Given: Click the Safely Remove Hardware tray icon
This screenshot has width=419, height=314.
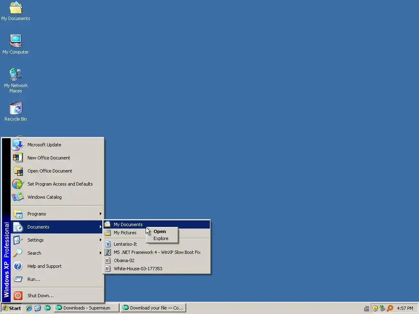Looking at the screenshot, I should pos(383,308).
